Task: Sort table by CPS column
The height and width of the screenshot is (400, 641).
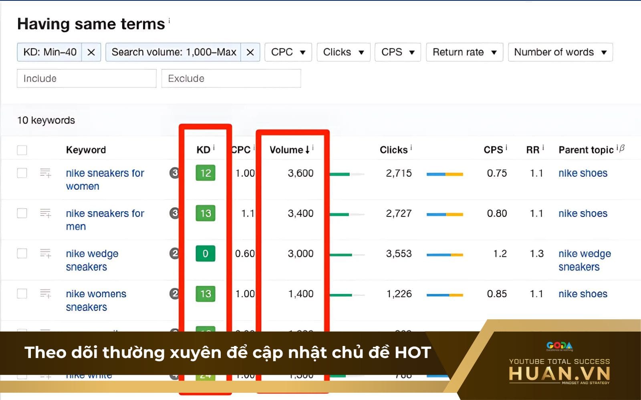Action: point(493,150)
